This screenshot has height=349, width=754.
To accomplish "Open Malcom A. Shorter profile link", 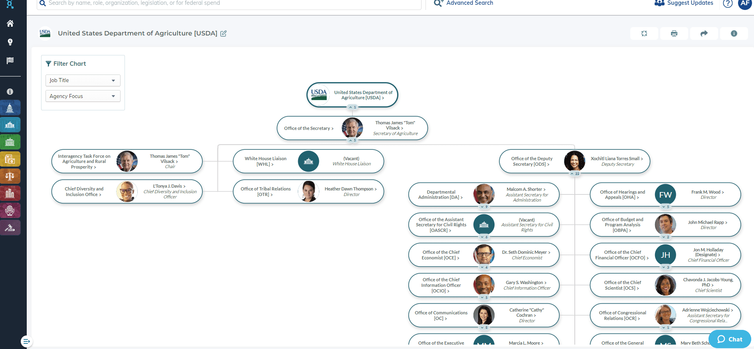I will click(526, 189).
